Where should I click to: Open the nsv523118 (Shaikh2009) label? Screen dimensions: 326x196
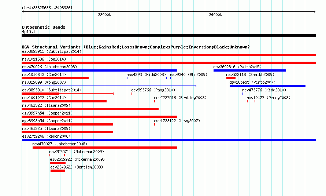(250, 75)
